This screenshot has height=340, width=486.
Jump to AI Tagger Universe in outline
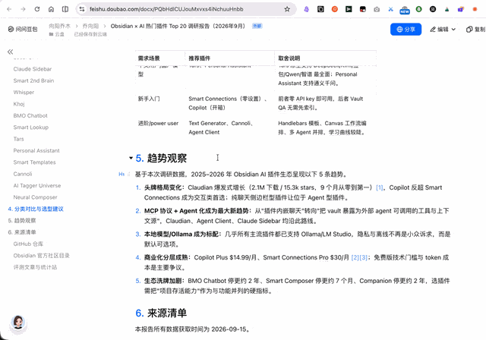coord(37,185)
